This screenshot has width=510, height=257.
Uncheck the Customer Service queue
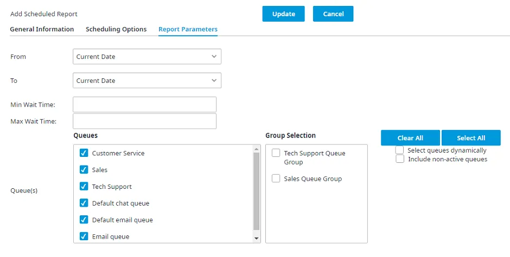click(84, 153)
